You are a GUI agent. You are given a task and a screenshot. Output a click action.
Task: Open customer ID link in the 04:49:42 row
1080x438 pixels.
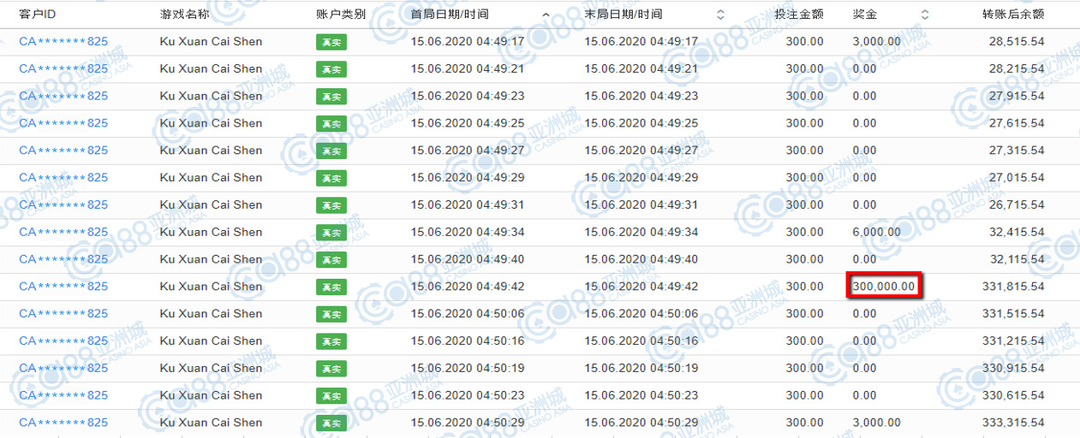(63, 287)
